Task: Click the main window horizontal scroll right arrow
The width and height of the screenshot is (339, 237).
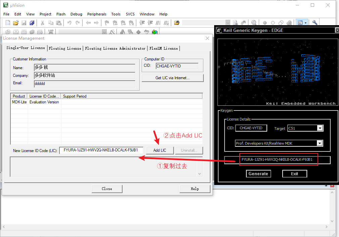Action: 327,227
